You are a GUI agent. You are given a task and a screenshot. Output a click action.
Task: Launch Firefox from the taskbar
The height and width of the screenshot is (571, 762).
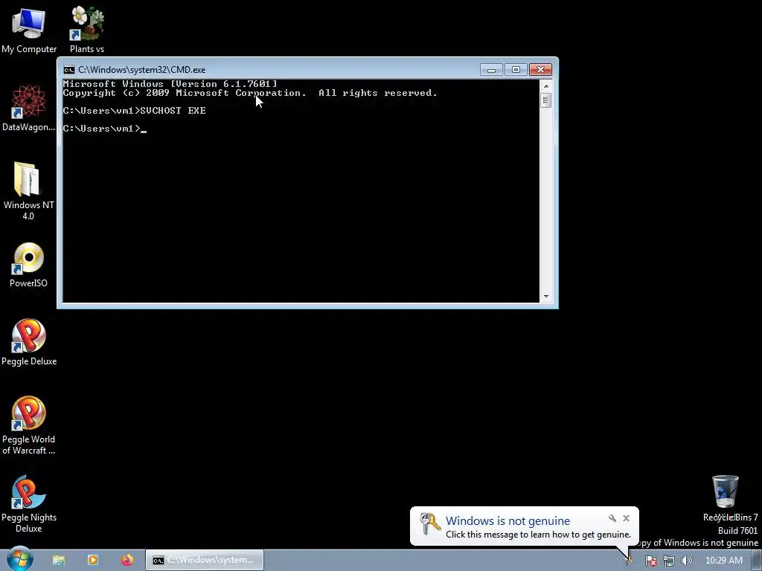coord(127,560)
